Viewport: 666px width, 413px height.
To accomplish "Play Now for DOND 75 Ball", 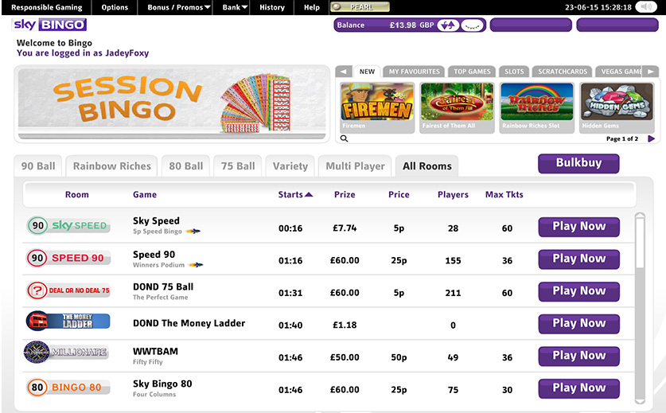I will coord(579,291).
